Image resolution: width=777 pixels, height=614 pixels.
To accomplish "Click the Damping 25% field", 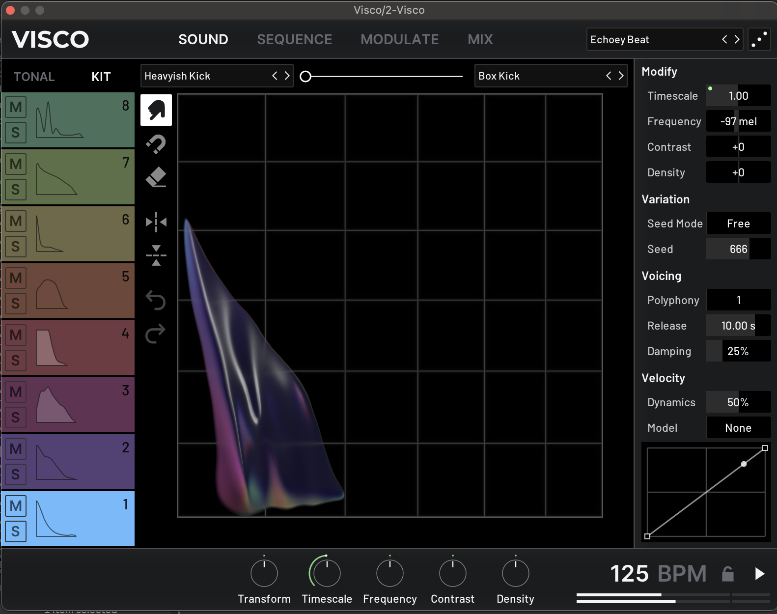I will [x=738, y=351].
